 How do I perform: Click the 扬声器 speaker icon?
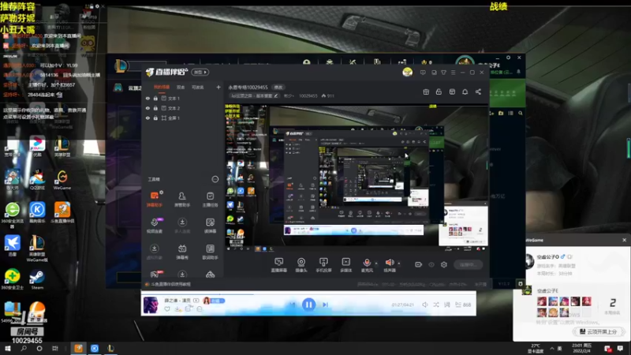coord(390,263)
